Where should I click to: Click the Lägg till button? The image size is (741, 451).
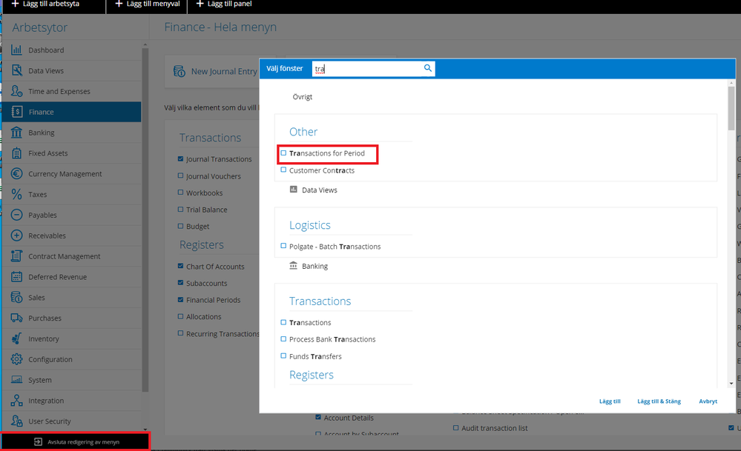610,401
